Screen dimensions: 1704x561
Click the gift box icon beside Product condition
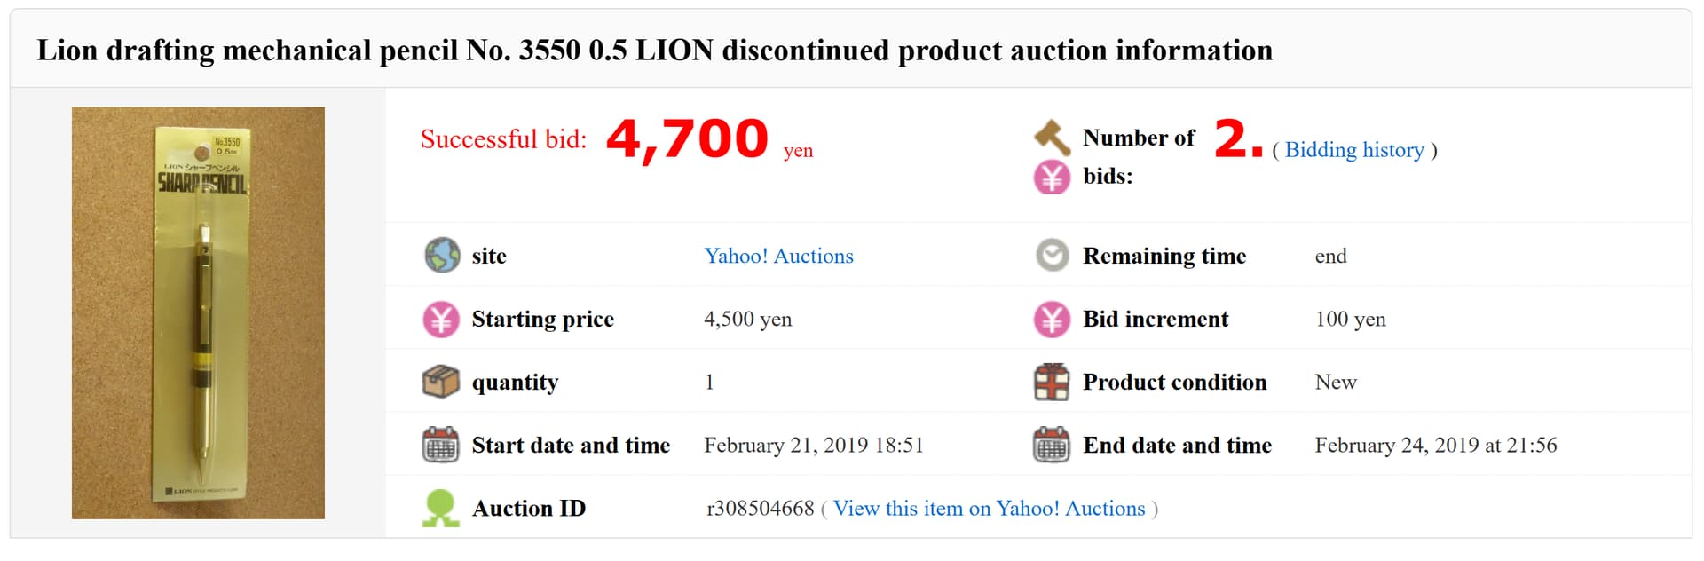pos(1053,383)
